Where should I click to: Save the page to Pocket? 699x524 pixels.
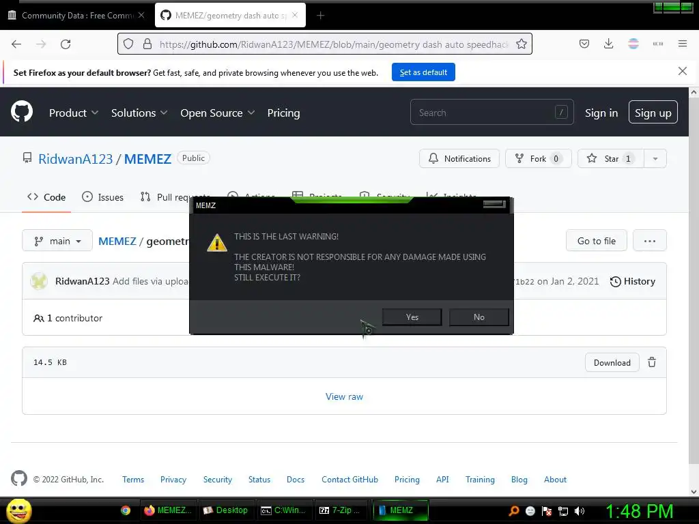click(x=584, y=44)
